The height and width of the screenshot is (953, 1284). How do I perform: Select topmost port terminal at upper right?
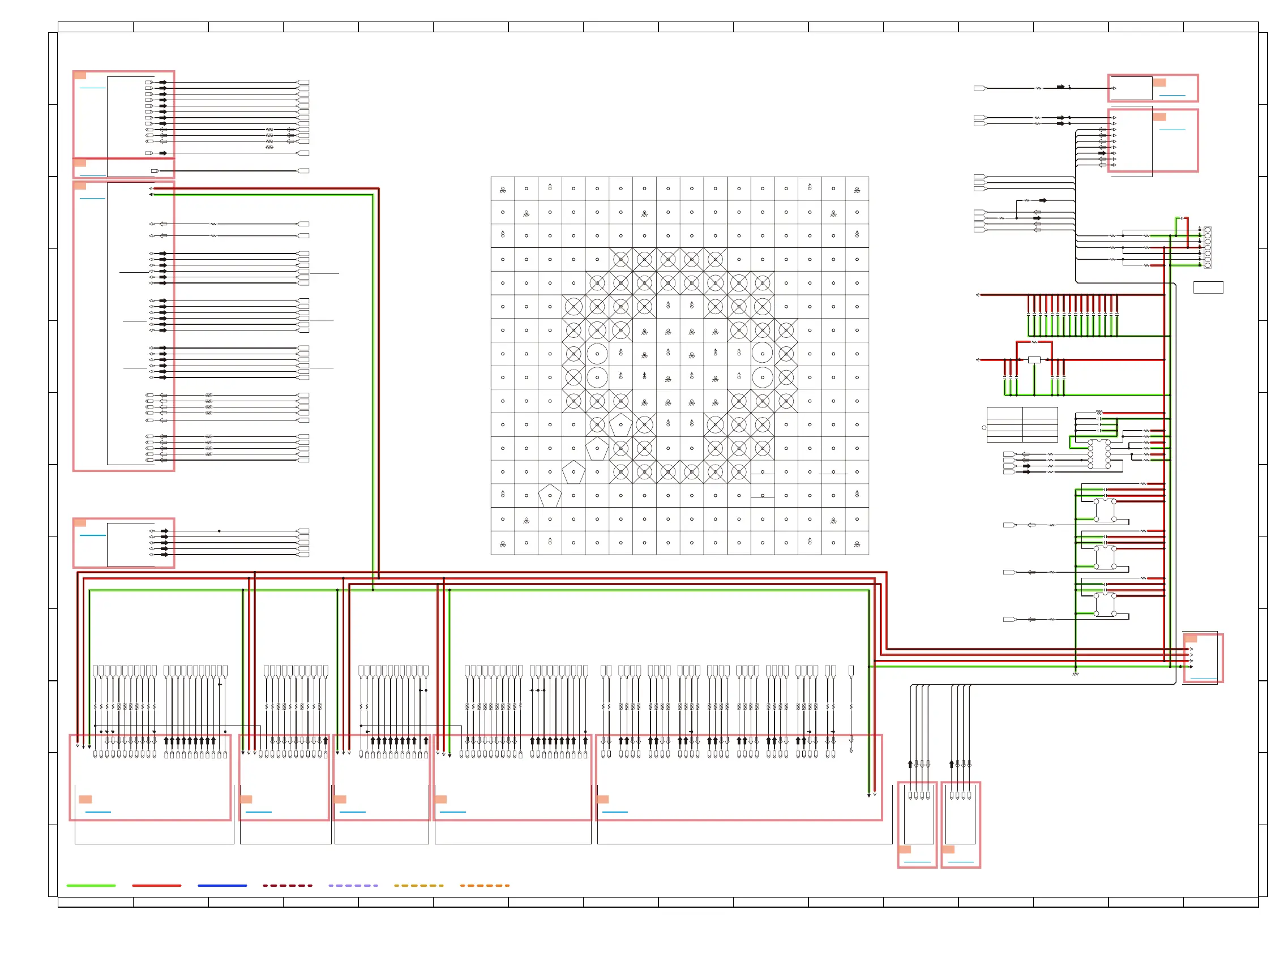coord(979,88)
